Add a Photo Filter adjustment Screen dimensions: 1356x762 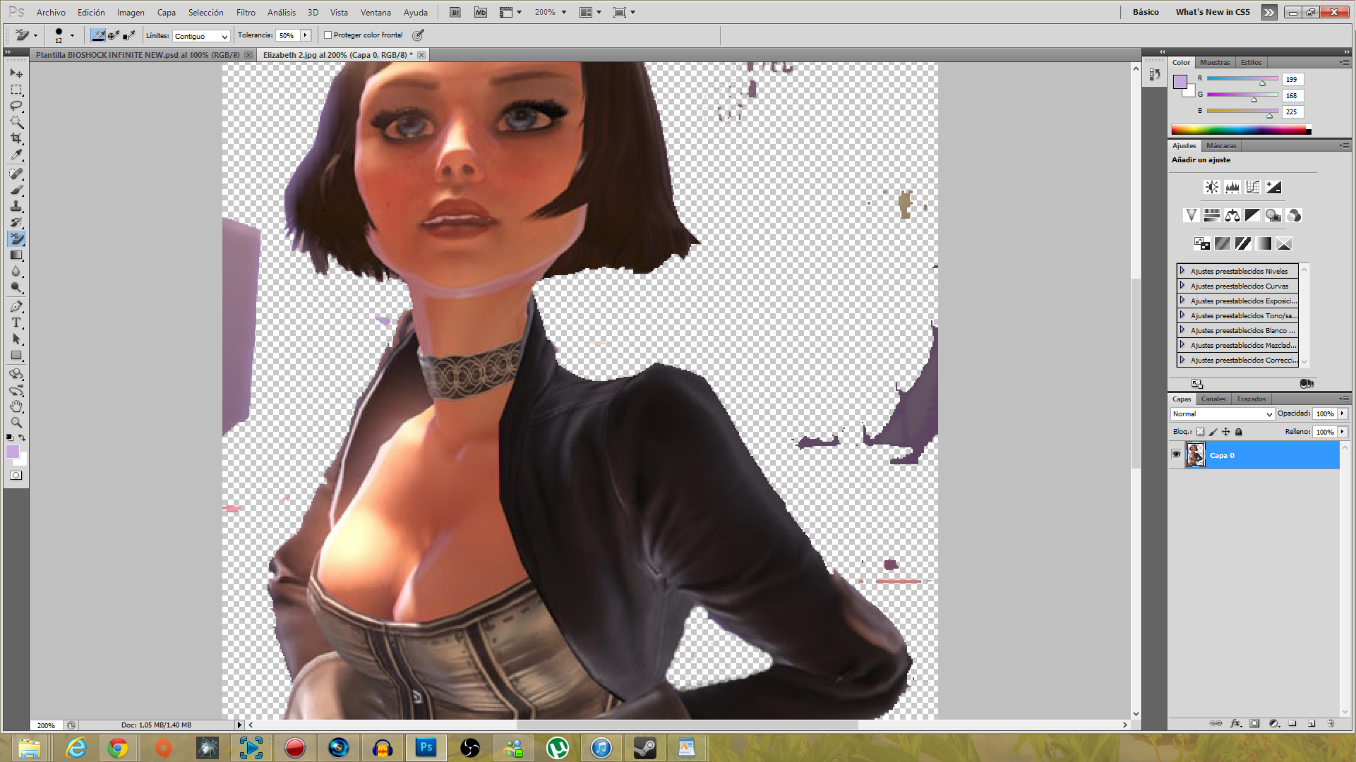(x=1273, y=215)
